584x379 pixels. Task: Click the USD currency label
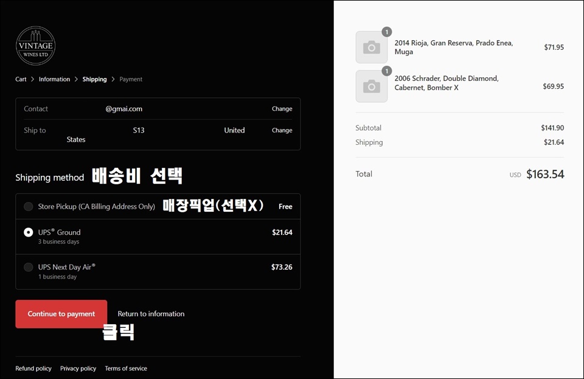(515, 175)
